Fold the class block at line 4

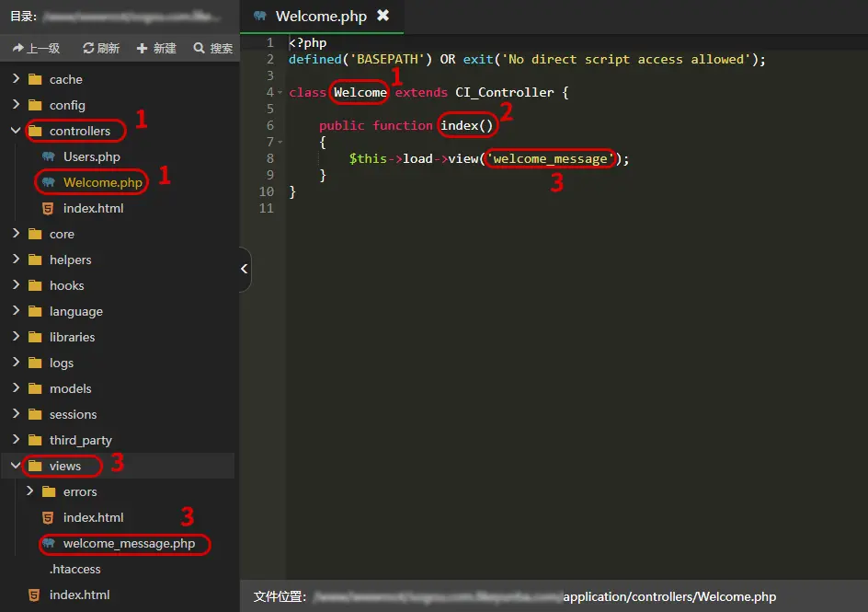coord(280,92)
